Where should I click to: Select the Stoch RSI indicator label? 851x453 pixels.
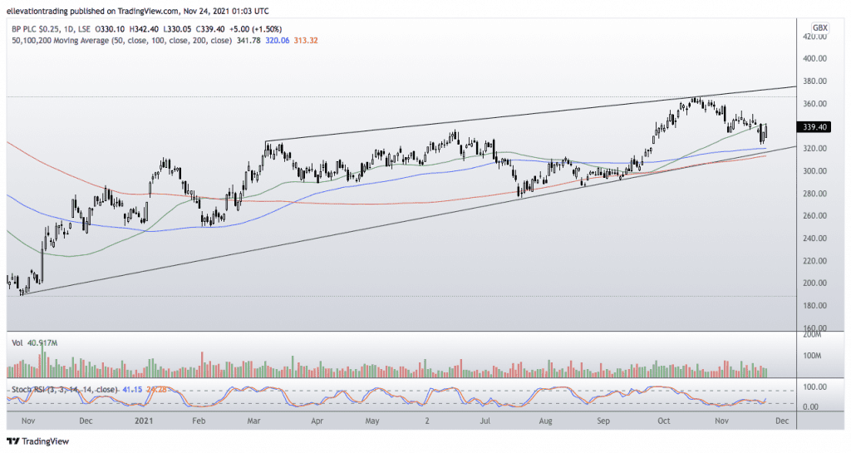coord(64,390)
